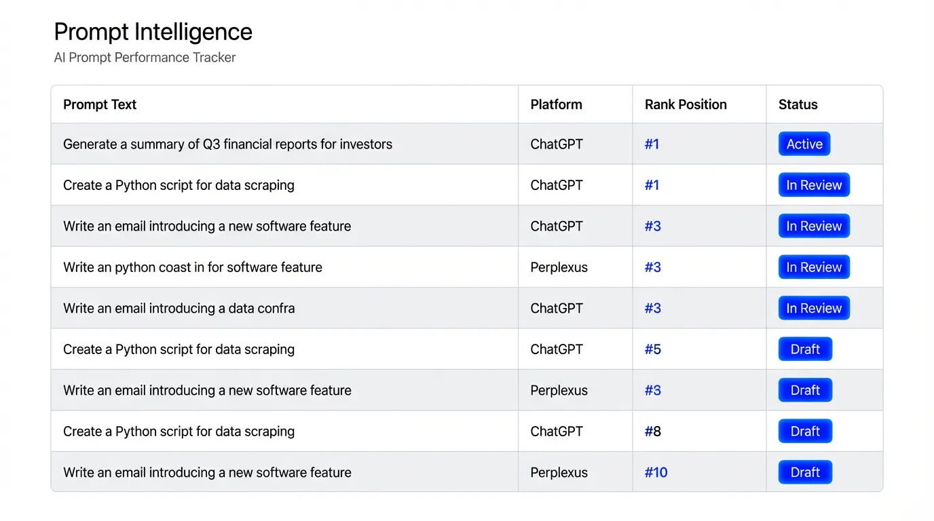Click the In Review badge on data confra row
This screenshot has height=521, width=934.
click(813, 308)
